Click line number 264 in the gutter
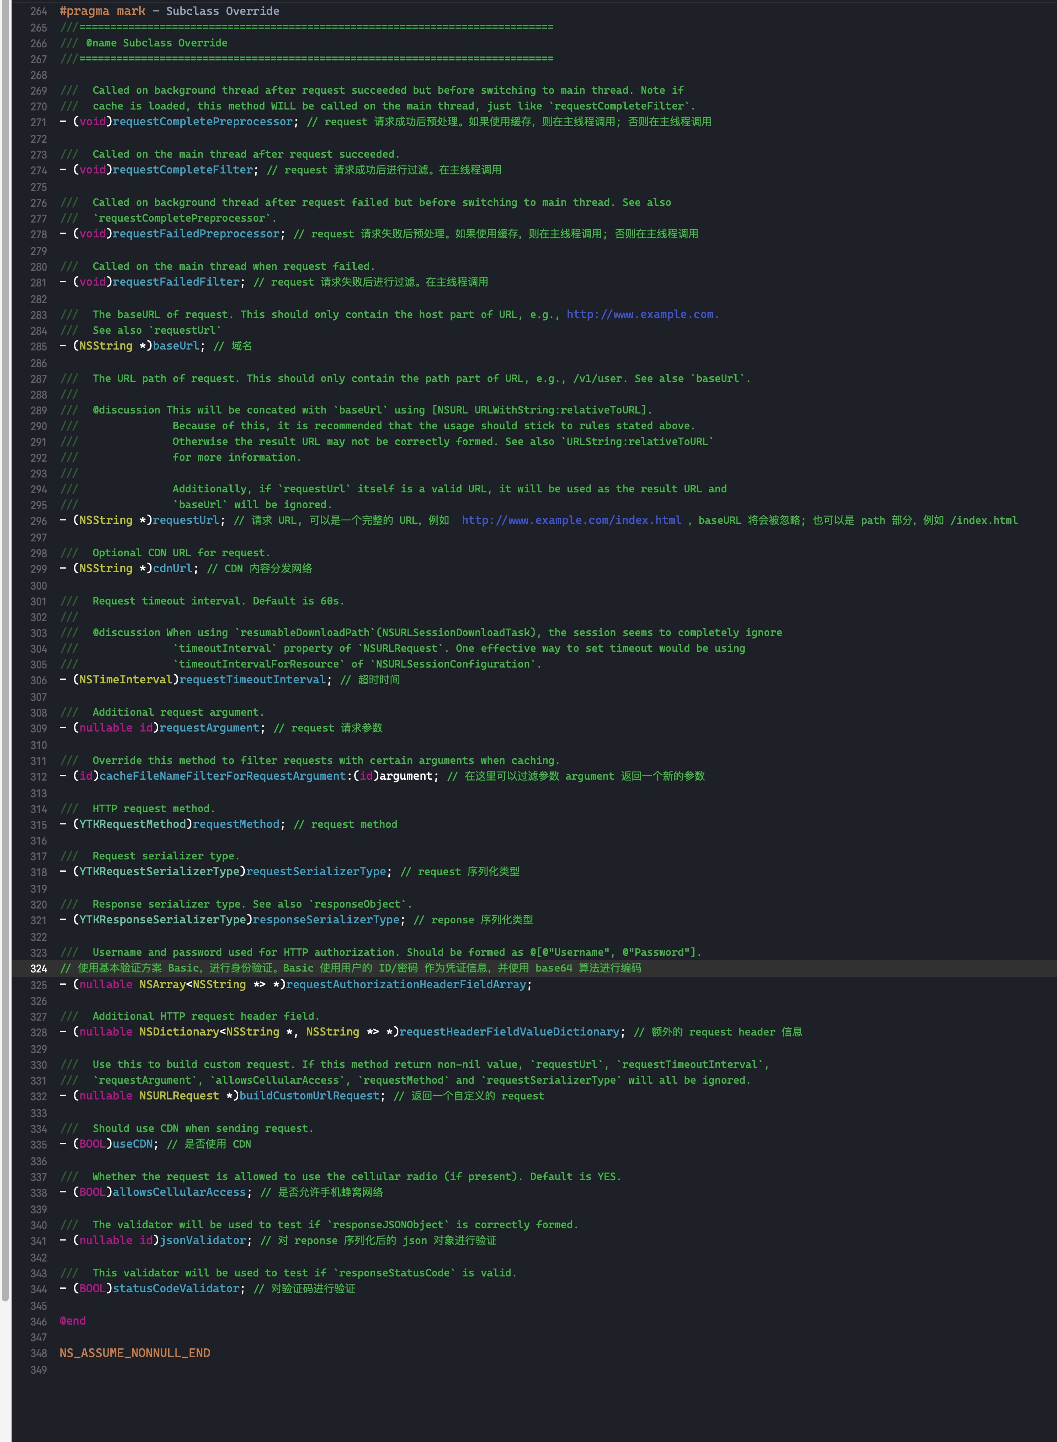 pyautogui.click(x=39, y=11)
